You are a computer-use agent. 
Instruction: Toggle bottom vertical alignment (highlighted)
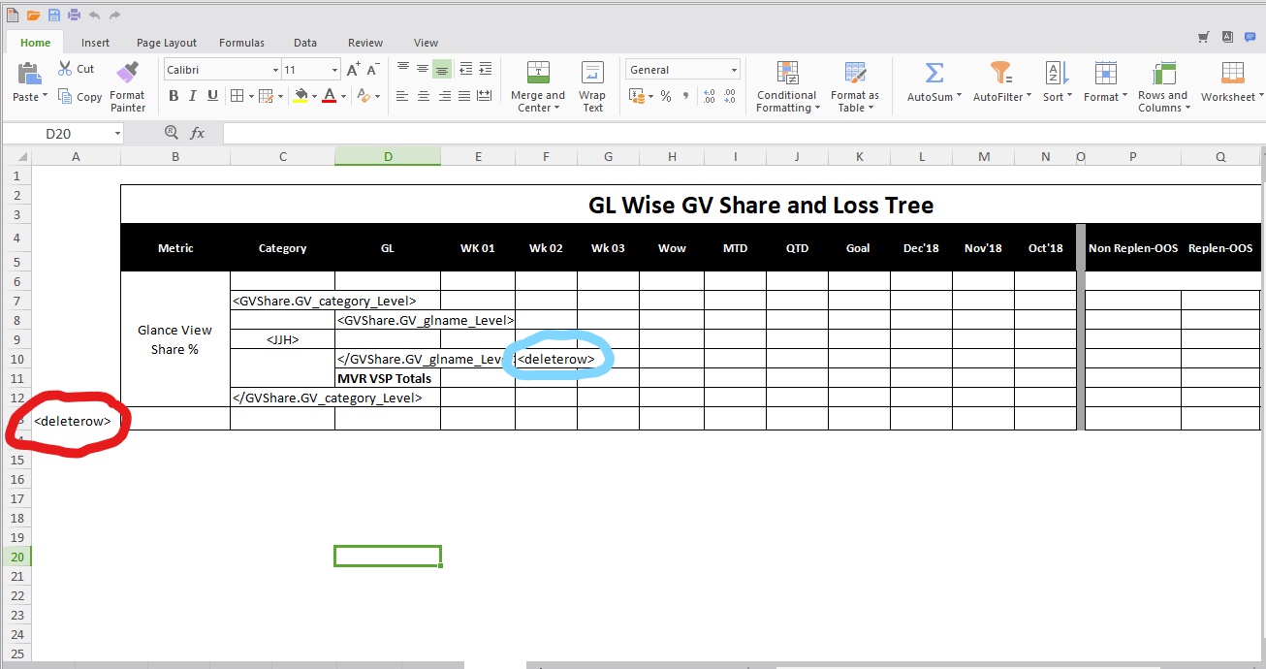(442, 70)
